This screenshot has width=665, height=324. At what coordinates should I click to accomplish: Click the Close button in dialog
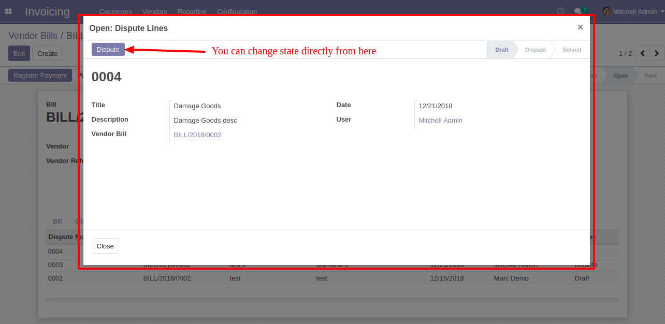(x=105, y=246)
